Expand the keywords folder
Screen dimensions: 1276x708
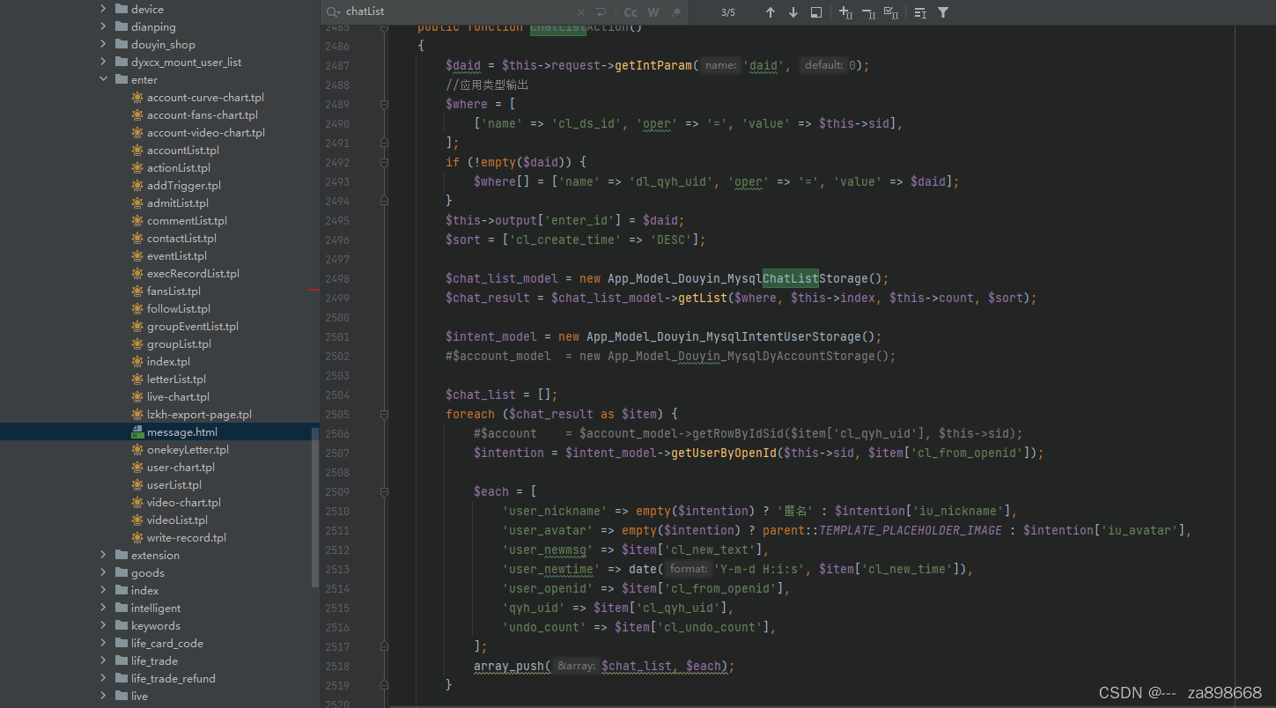click(103, 625)
